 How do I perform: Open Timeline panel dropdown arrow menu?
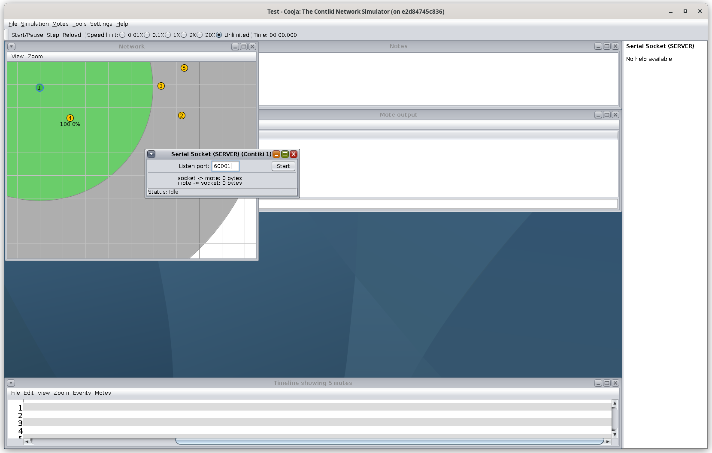point(12,383)
